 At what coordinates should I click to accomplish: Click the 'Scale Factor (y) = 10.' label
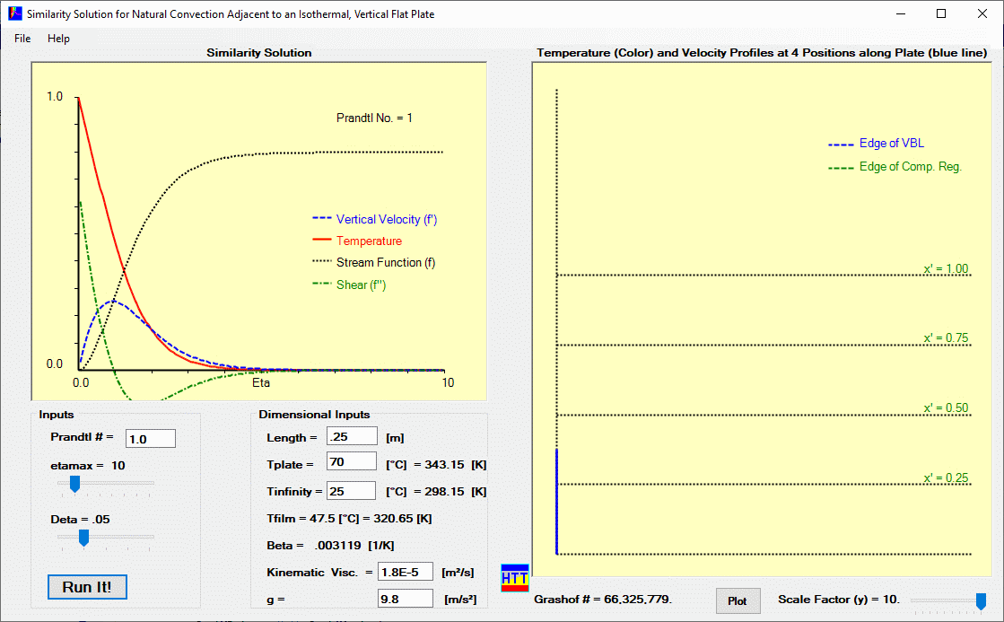point(839,600)
